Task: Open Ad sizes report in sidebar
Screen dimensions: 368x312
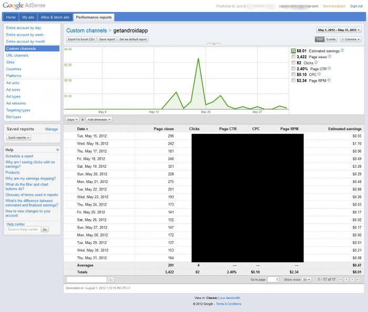Action: click(13, 90)
